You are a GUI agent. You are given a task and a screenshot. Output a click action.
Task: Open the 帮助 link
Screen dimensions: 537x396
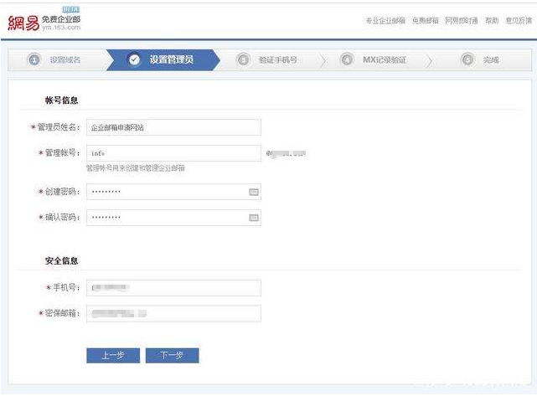pos(492,20)
